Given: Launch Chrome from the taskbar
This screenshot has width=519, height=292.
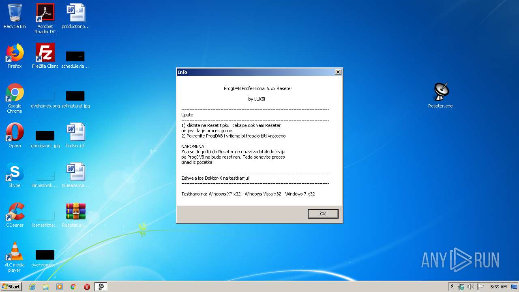Looking at the screenshot, I should 73,287.
